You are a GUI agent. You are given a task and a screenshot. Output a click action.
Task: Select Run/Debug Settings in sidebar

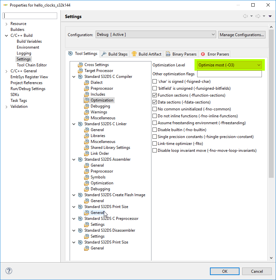(28, 89)
